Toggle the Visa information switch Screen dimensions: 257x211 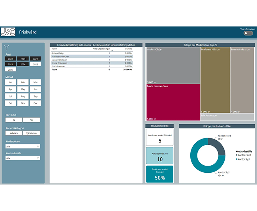[248, 33]
